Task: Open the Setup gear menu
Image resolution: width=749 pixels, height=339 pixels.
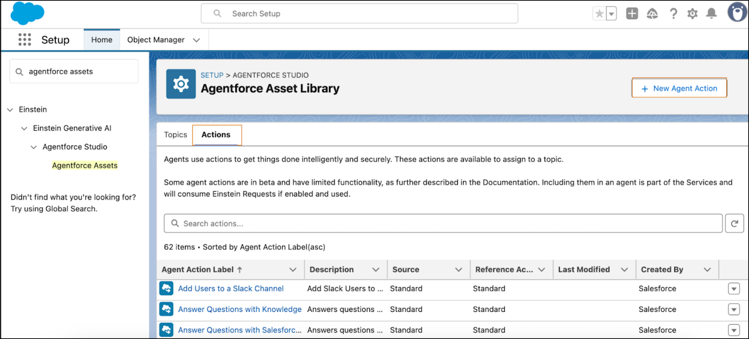Action: [x=692, y=14]
